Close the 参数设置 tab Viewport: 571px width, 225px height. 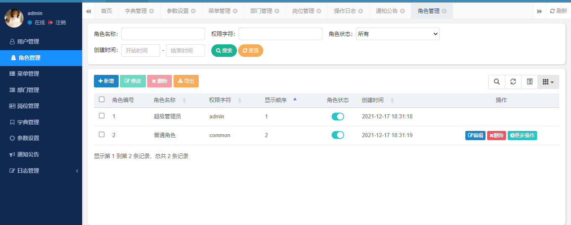coord(193,11)
